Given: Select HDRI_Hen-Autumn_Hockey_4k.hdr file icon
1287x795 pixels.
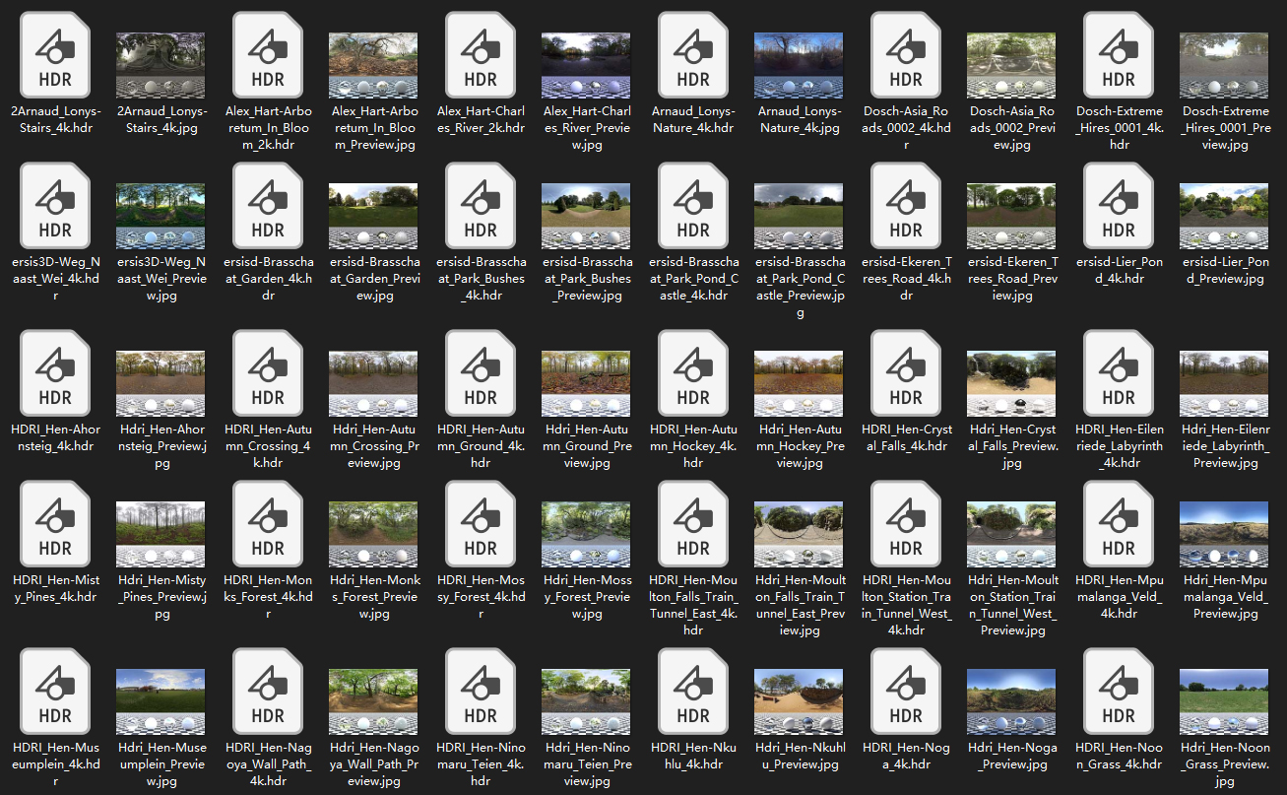Looking at the screenshot, I should [x=693, y=374].
